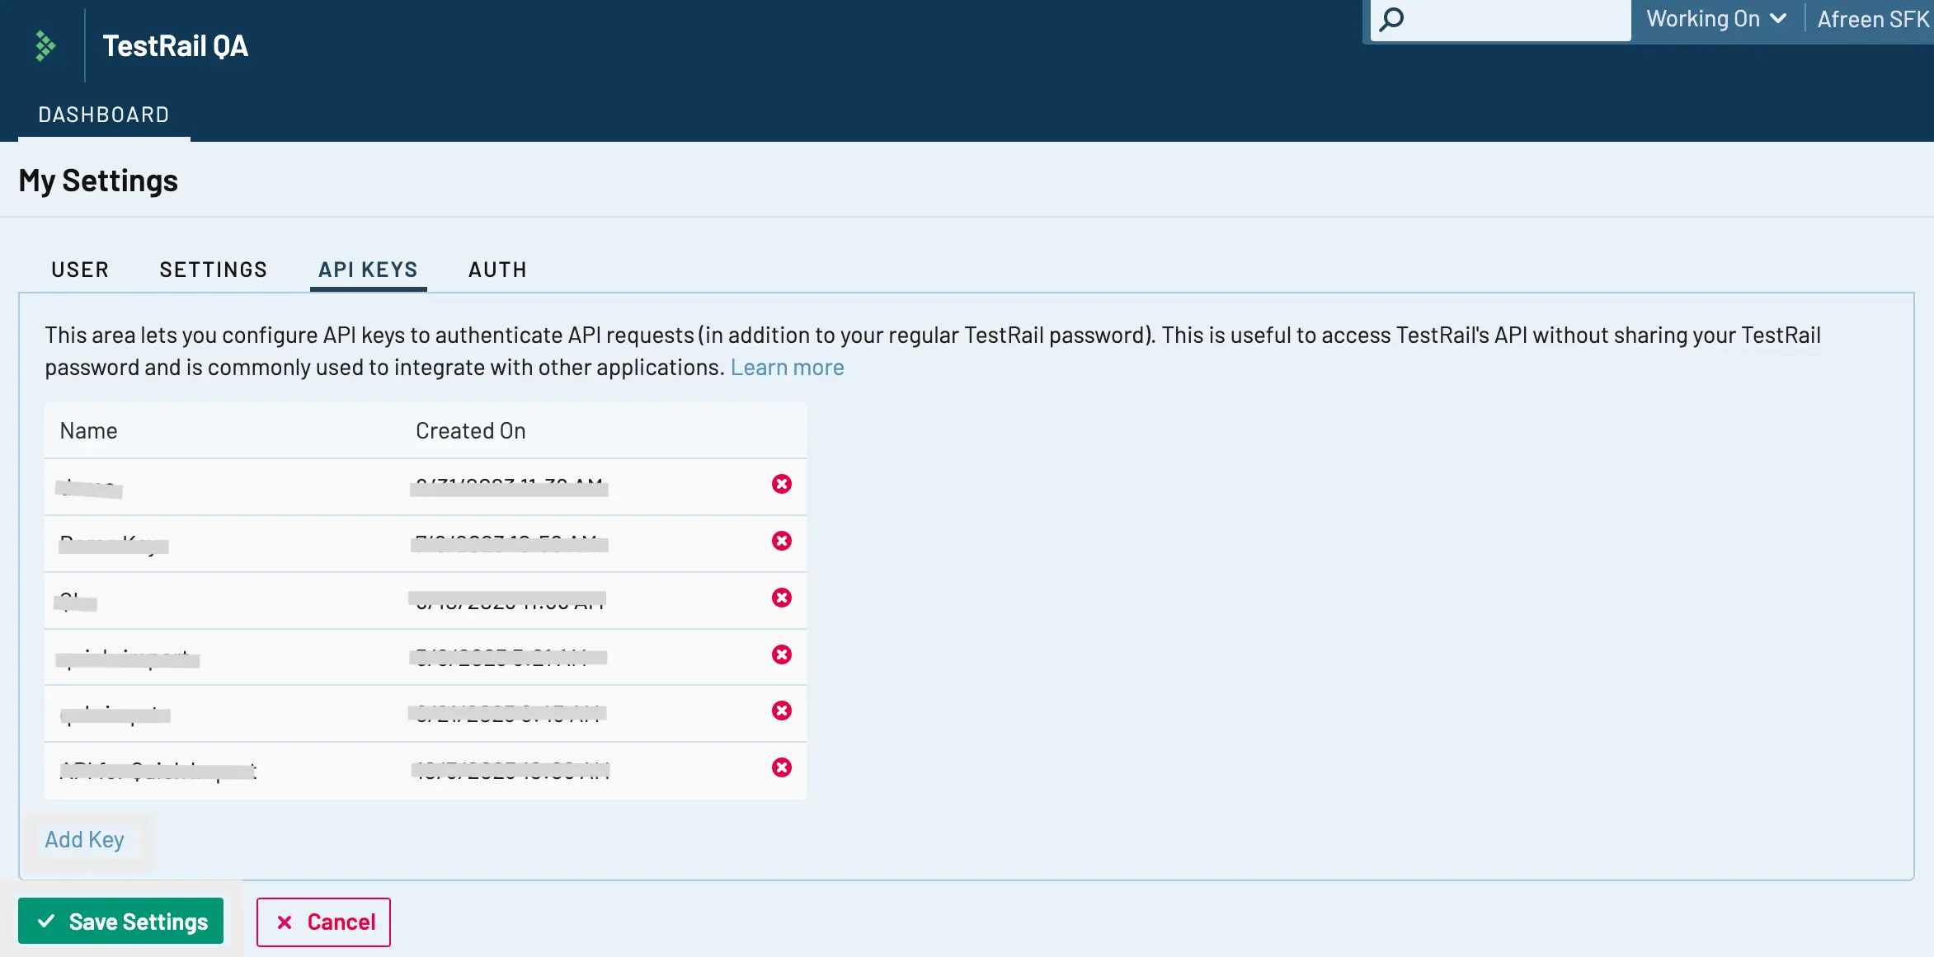This screenshot has width=1934, height=957.
Task: Switch to the USER tab
Action: 80,270
